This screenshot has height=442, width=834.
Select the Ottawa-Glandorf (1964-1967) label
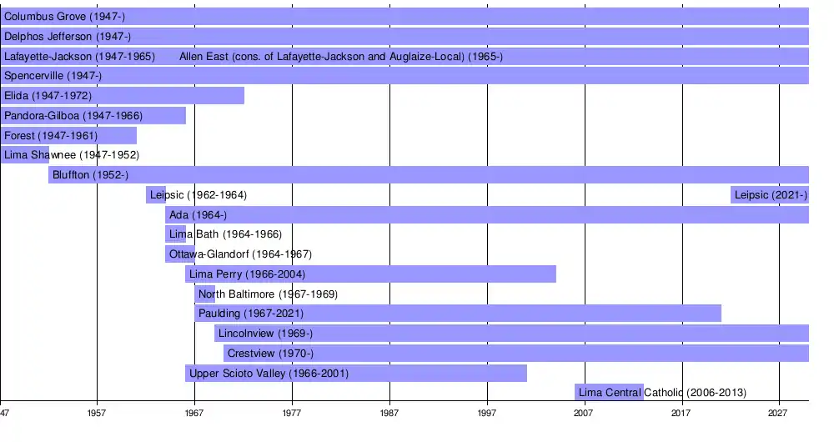click(x=240, y=254)
